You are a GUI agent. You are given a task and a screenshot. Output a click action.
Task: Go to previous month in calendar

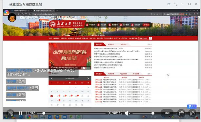[x=52, y=78]
